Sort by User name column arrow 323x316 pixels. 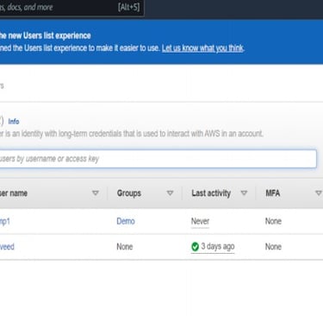pyautogui.click(x=96, y=193)
